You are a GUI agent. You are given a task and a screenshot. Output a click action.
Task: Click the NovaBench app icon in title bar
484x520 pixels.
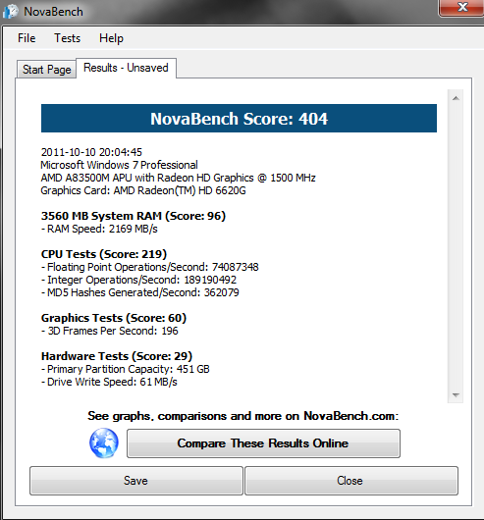pyautogui.click(x=10, y=11)
